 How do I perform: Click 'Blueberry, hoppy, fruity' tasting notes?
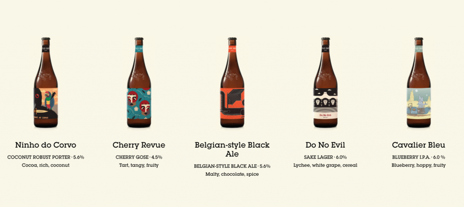[x=418, y=165]
